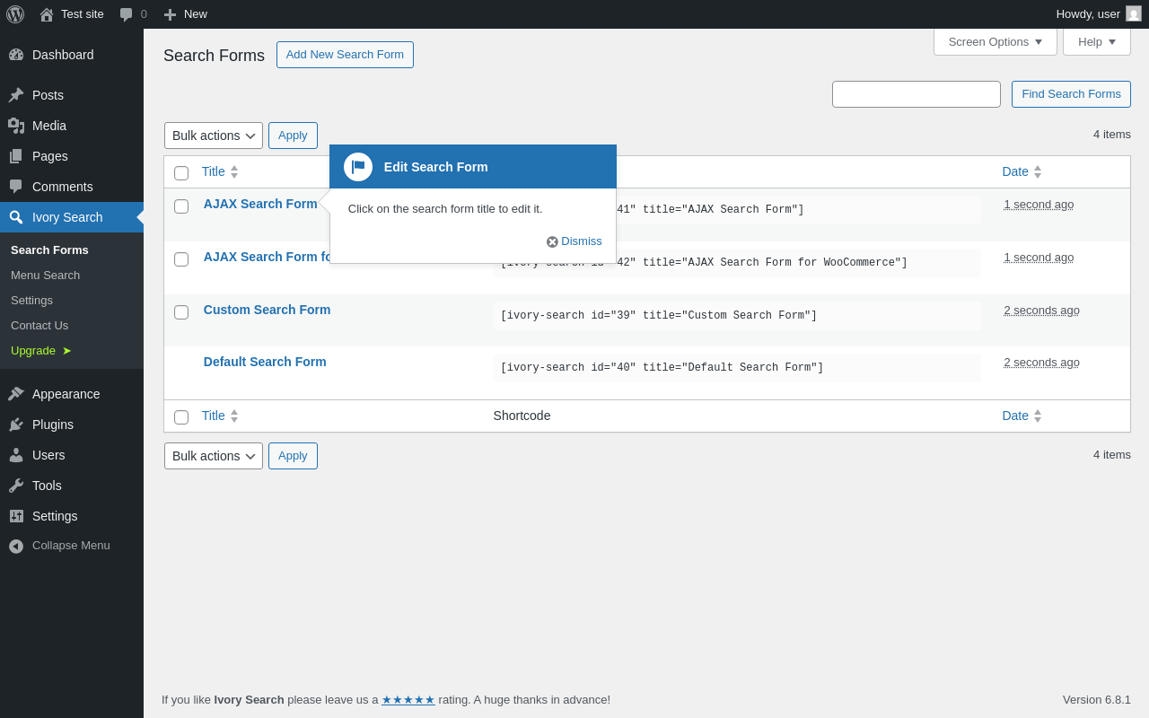Open the Howdy, user account menu
Image resolution: width=1149 pixels, height=718 pixels.
(x=1099, y=14)
